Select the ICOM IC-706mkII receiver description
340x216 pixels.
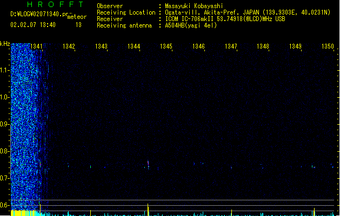tap(225, 19)
